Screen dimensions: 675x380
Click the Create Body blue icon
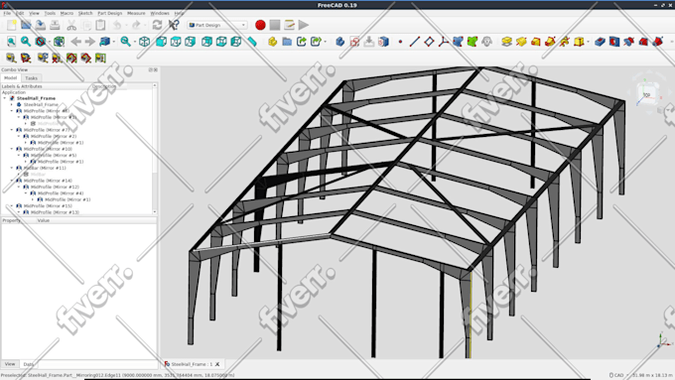(340, 42)
